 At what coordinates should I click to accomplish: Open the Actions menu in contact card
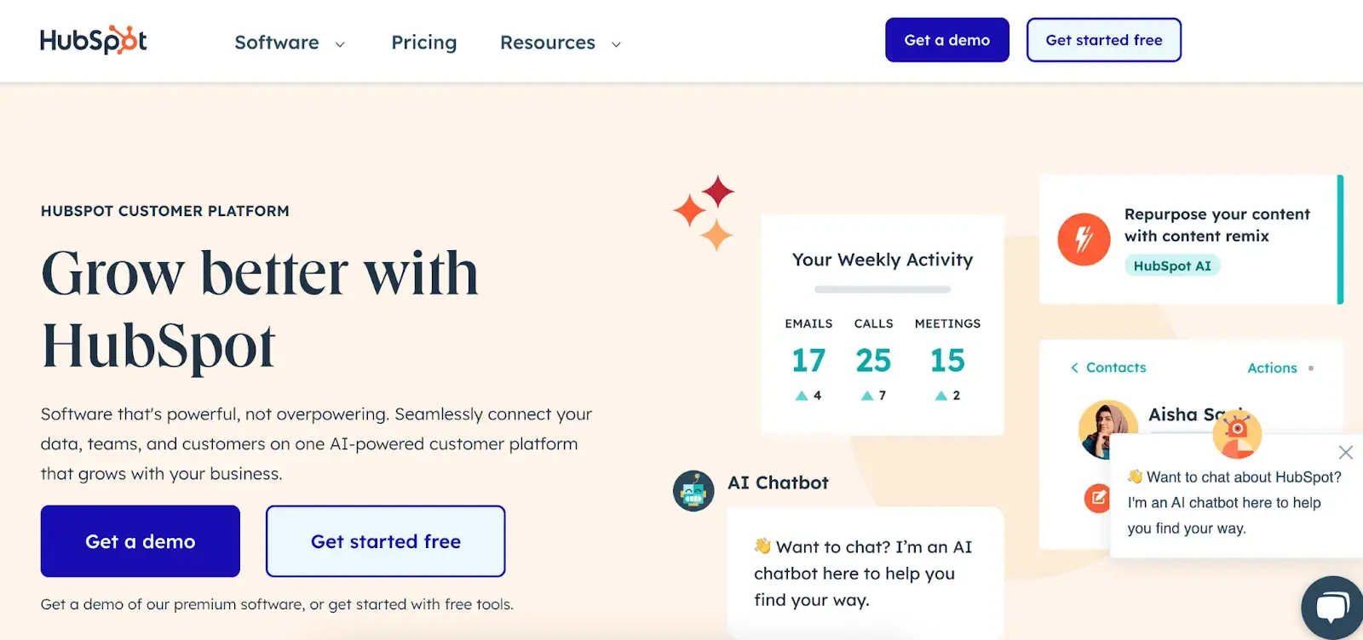(x=1272, y=368)
